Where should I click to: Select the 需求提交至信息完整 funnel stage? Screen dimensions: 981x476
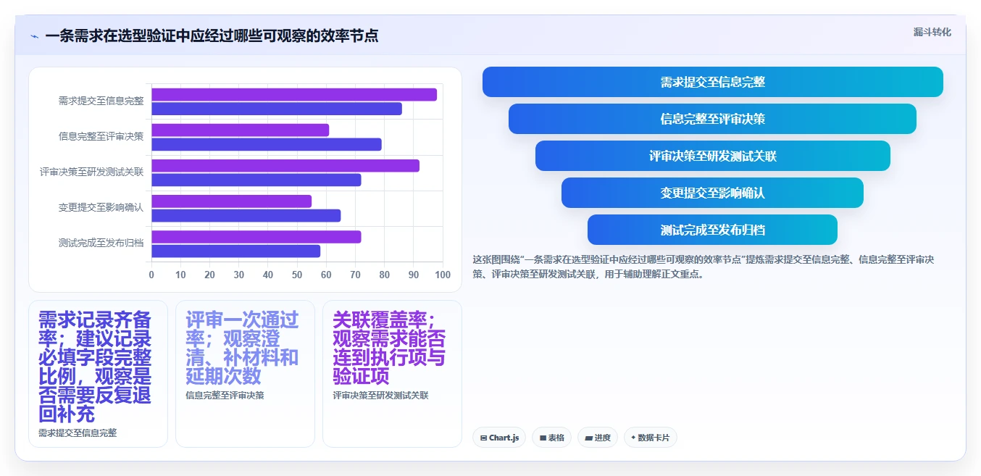click(x=713, y=82)
